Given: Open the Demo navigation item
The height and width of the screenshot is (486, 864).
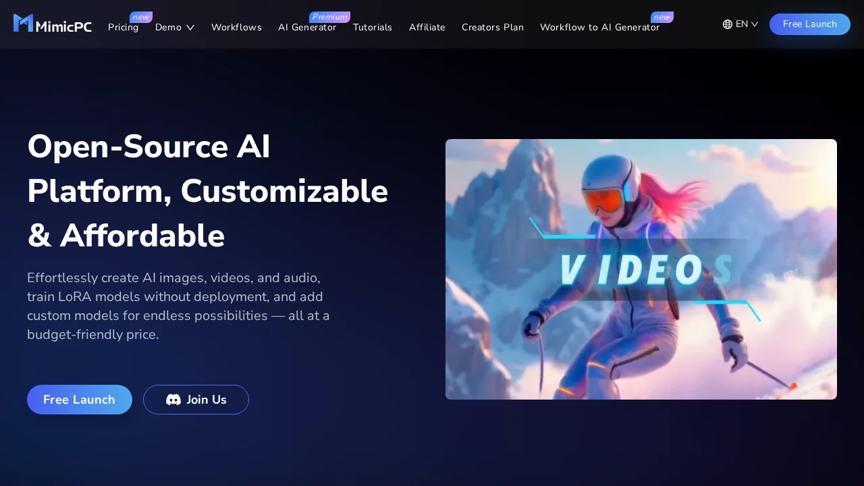Looking at the screenshot, I should pyautogui.click(x=168, y=28).
